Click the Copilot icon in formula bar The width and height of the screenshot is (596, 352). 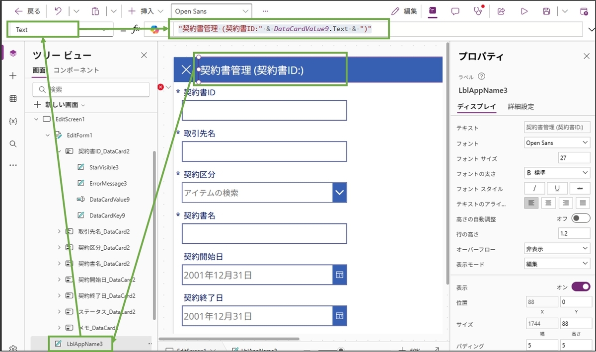[155, 30]
